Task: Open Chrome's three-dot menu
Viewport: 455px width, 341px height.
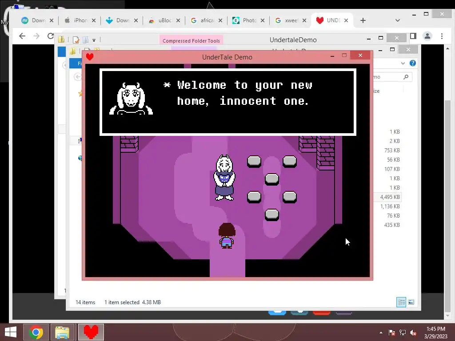Action: coord(442,36)
